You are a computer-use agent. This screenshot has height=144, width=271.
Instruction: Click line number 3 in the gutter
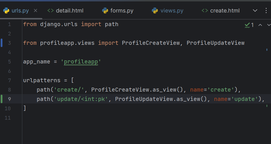[9, 43]
